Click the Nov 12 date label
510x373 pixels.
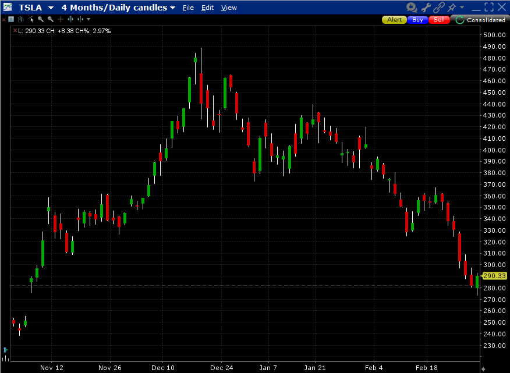click(52, 368)
